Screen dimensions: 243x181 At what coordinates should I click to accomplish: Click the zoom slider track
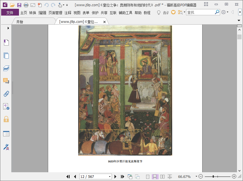point(218,176)
